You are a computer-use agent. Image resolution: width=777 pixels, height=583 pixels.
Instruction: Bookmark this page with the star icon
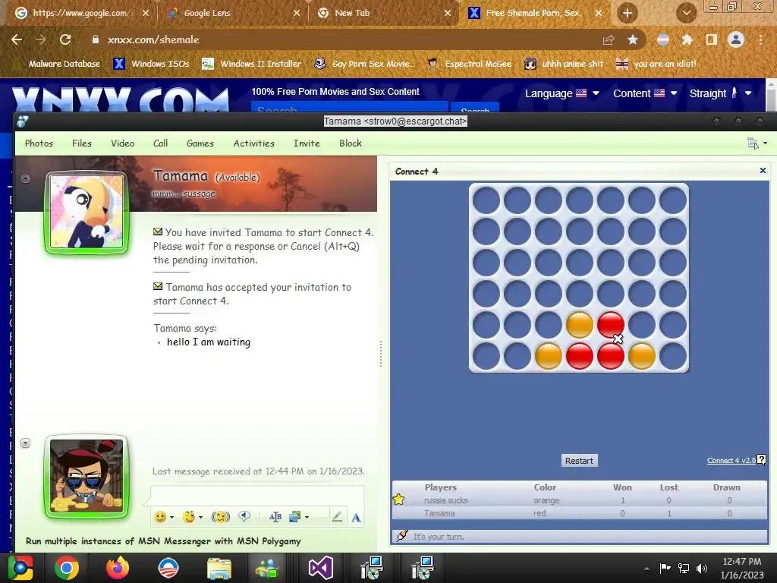tap(633, 39)
